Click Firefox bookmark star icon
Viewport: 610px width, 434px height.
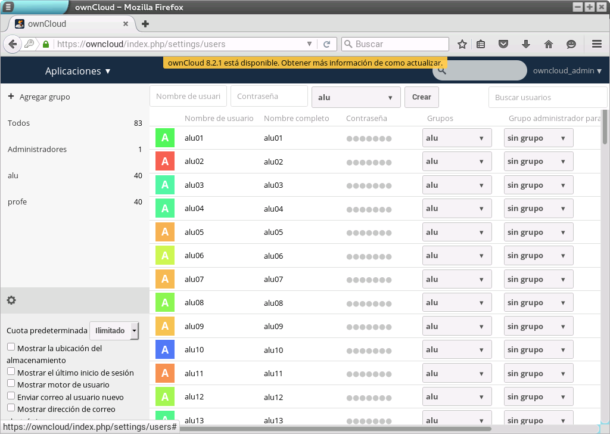point(462,44)
